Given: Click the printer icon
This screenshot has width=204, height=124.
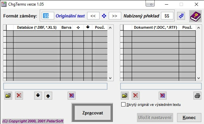Looking at the screenshot, I should tap(197, 96).
